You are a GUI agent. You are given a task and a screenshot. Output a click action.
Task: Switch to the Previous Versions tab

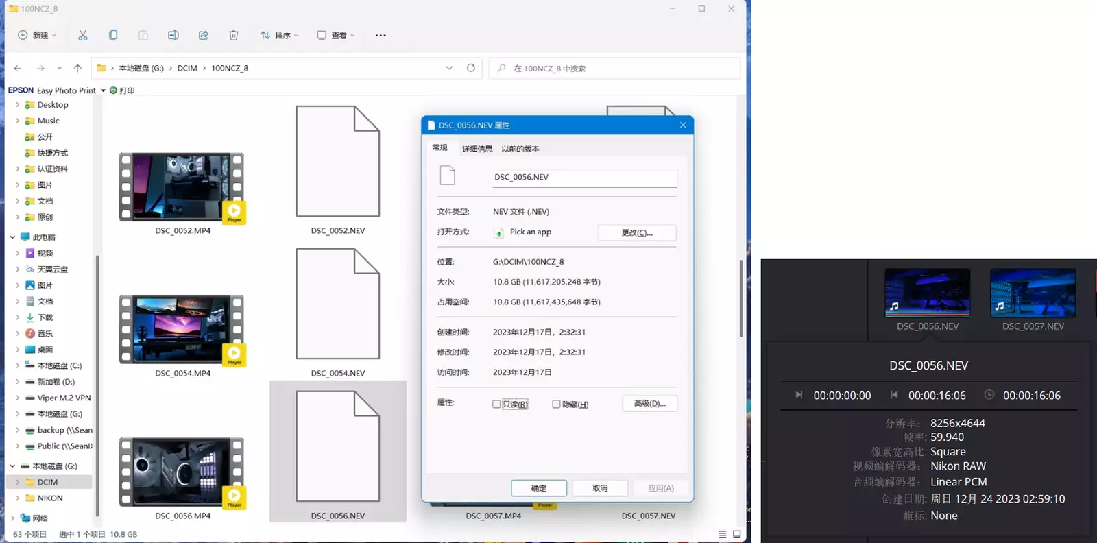coord(520,149)
